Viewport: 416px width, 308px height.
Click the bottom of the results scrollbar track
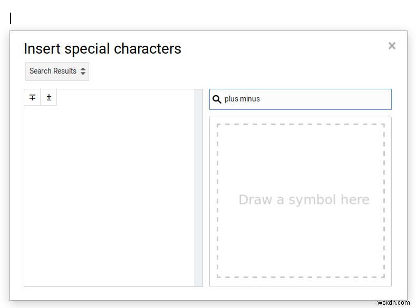(x=198, y=281)
